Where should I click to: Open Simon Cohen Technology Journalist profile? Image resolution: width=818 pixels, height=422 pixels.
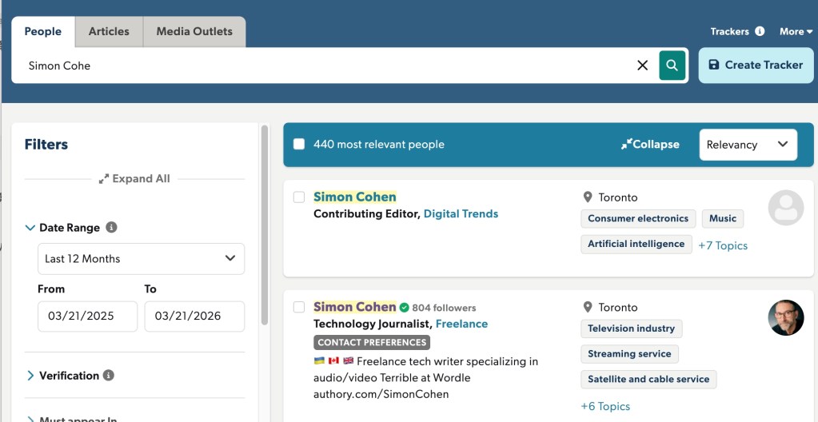coord(355,307)
